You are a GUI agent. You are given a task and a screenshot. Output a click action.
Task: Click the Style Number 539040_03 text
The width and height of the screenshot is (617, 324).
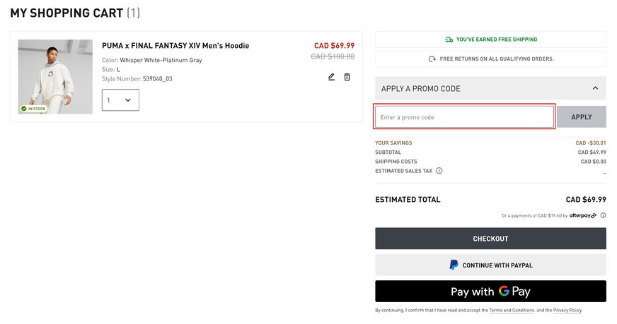click(x=137, y=79)
